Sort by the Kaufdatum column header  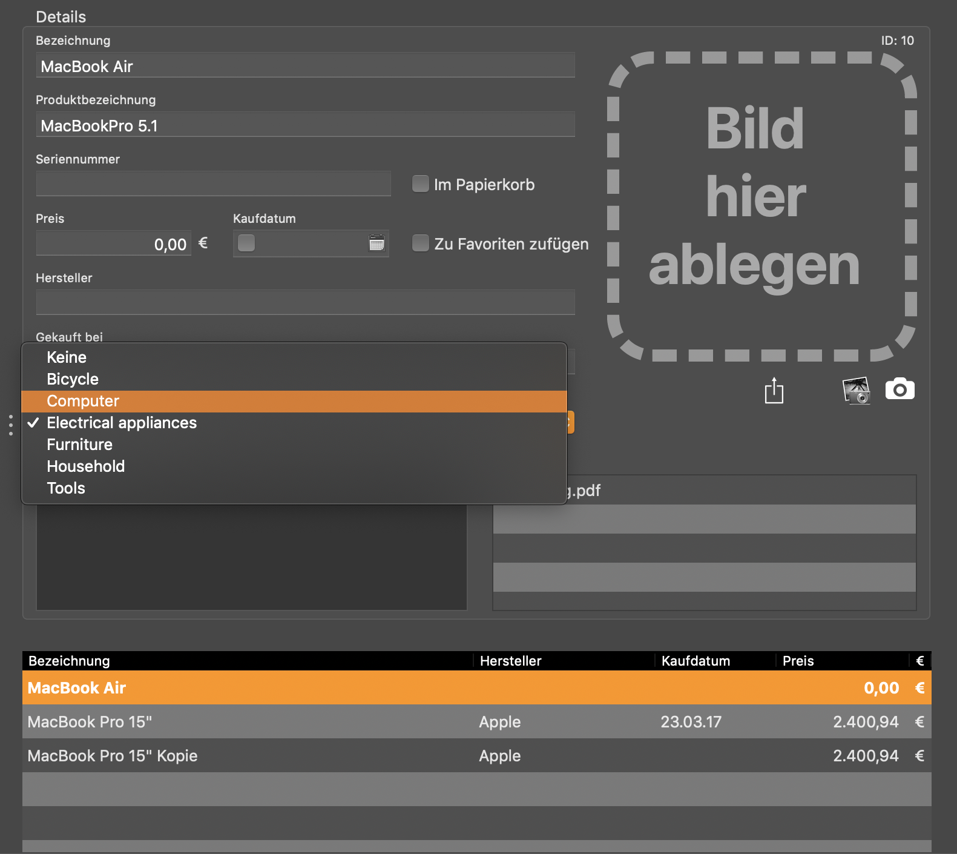tap(715, 661)
